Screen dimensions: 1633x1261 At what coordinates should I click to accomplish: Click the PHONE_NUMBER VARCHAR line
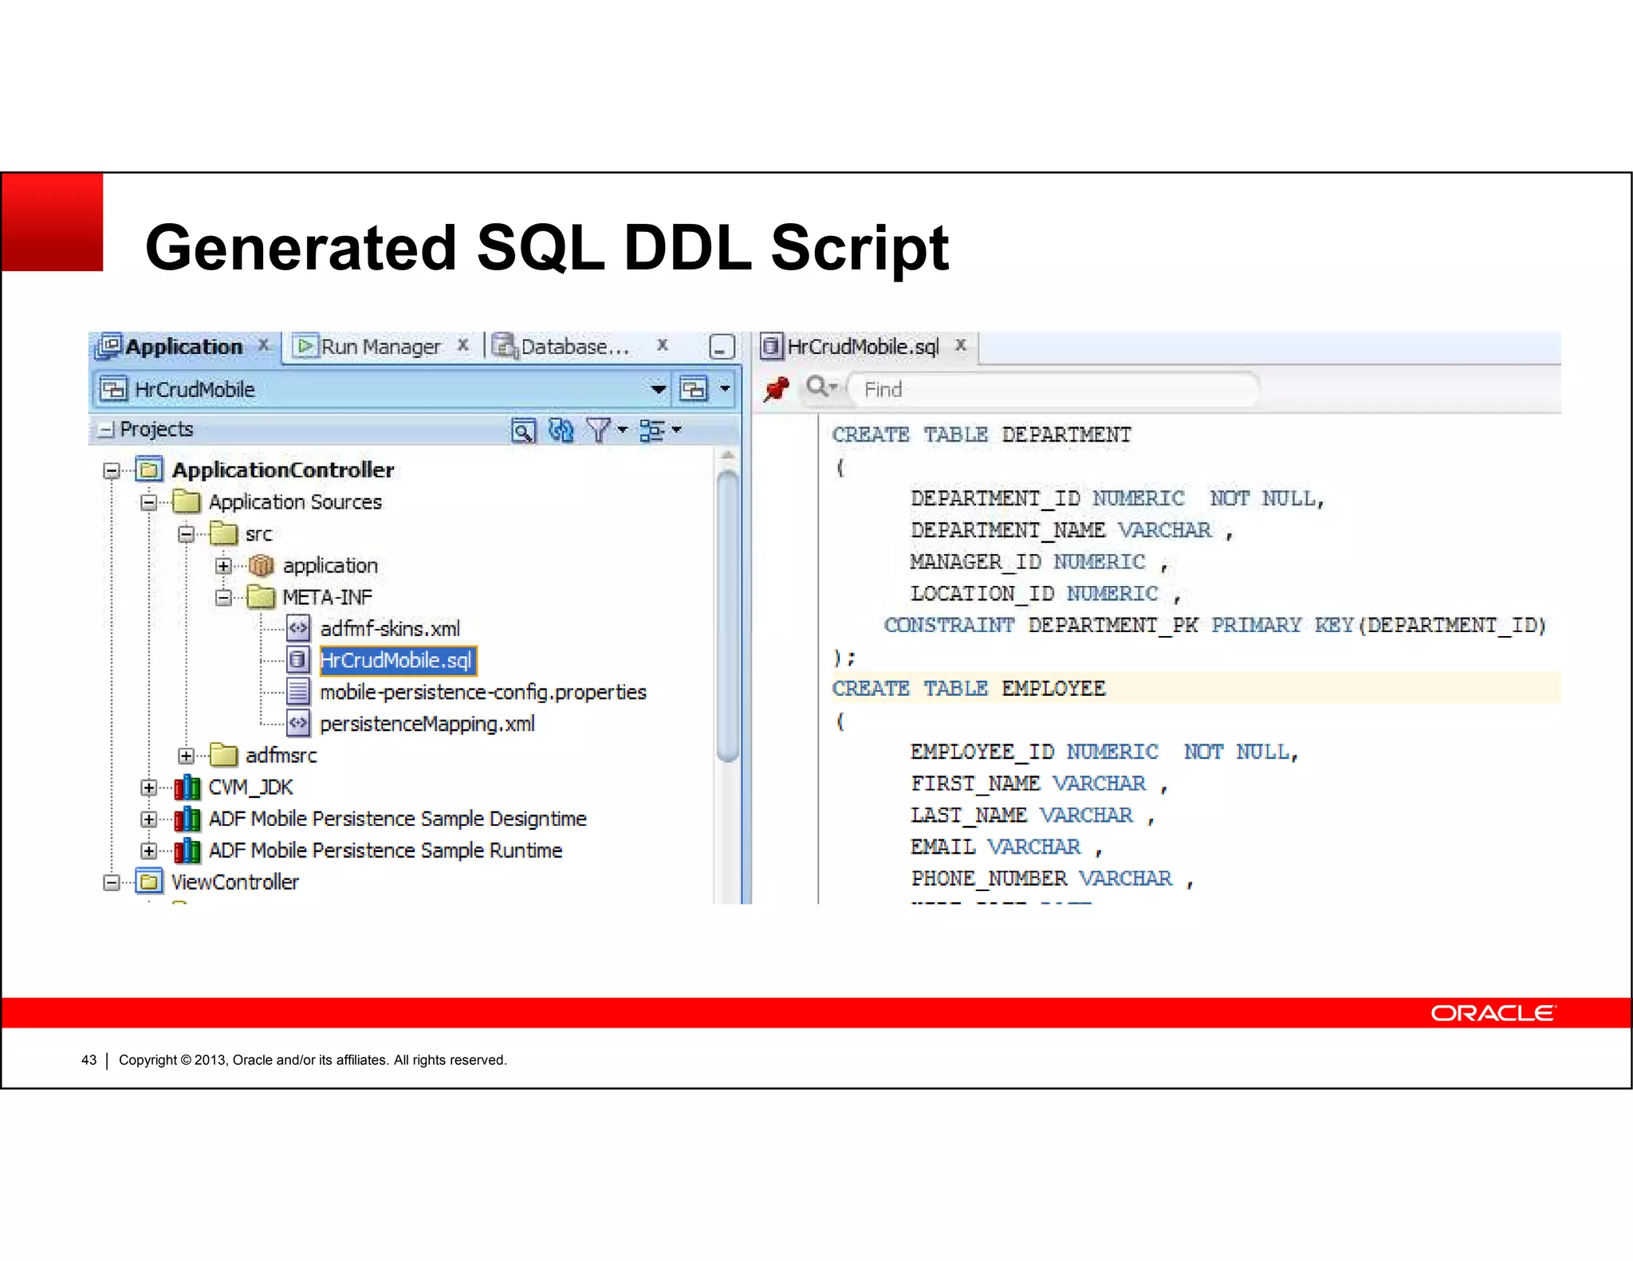coord(1053,878)
